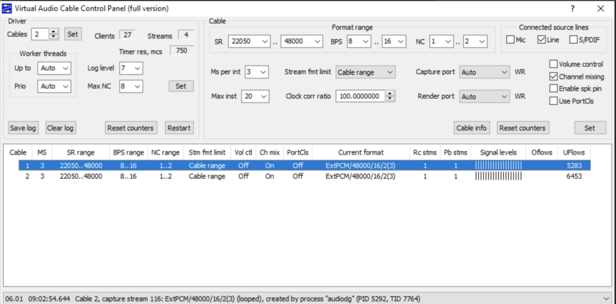Click the Oflows column header
This screenshot has width=616, height=304.
[x=542, y=152]
